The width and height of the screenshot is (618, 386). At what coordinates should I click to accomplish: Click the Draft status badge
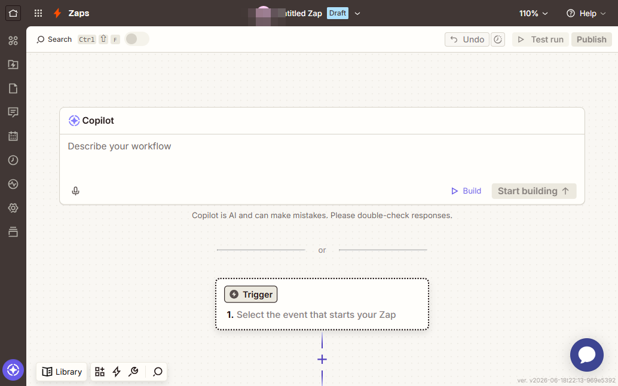click(x=337, y=13)
